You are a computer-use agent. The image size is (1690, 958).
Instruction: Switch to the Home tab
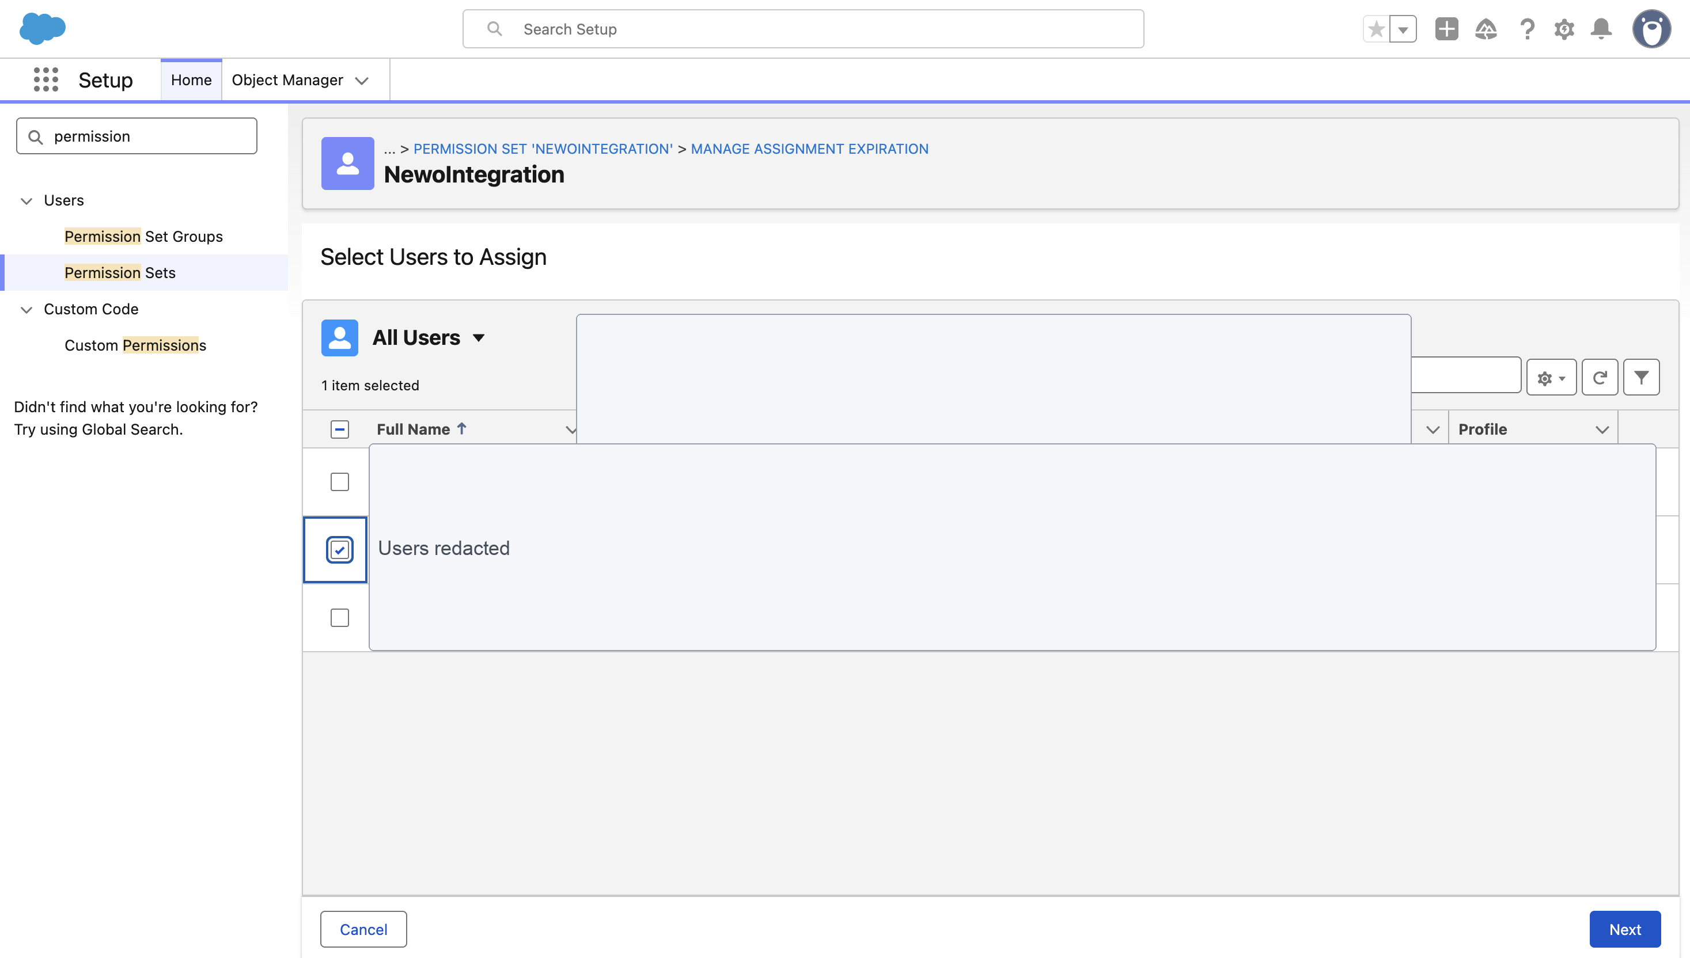pos(191,79)
